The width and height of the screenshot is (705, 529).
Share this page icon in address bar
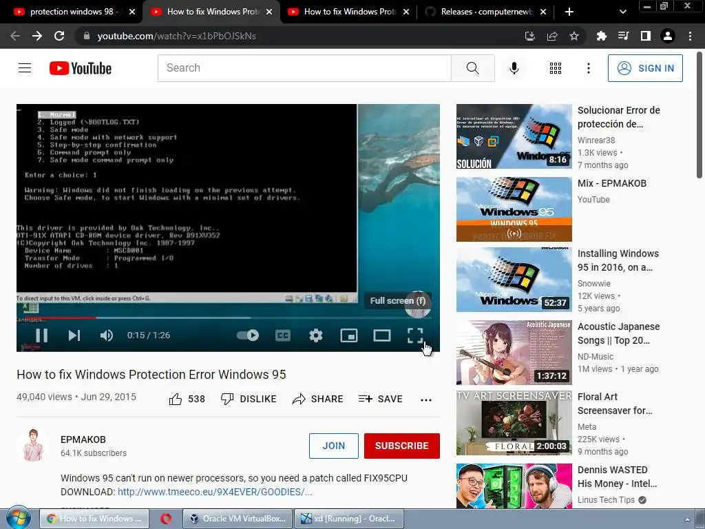pyautogui.click(x=552, y=36)
